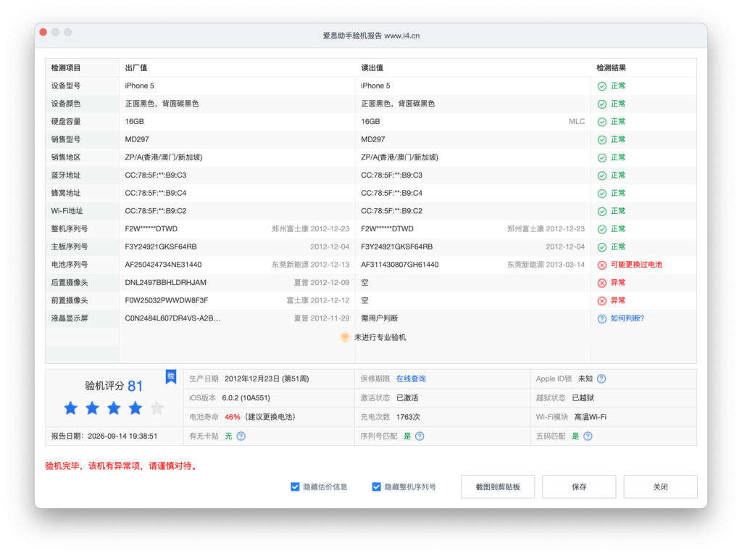Click question icon in 液晶显示屏 result
The image size is (742, 554).
(x=602, y=318)
